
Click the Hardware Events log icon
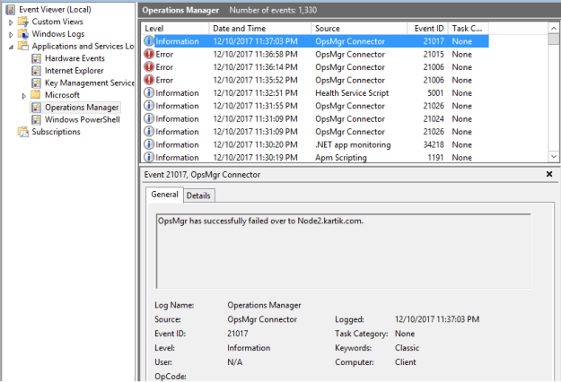[x=36, y=58]
